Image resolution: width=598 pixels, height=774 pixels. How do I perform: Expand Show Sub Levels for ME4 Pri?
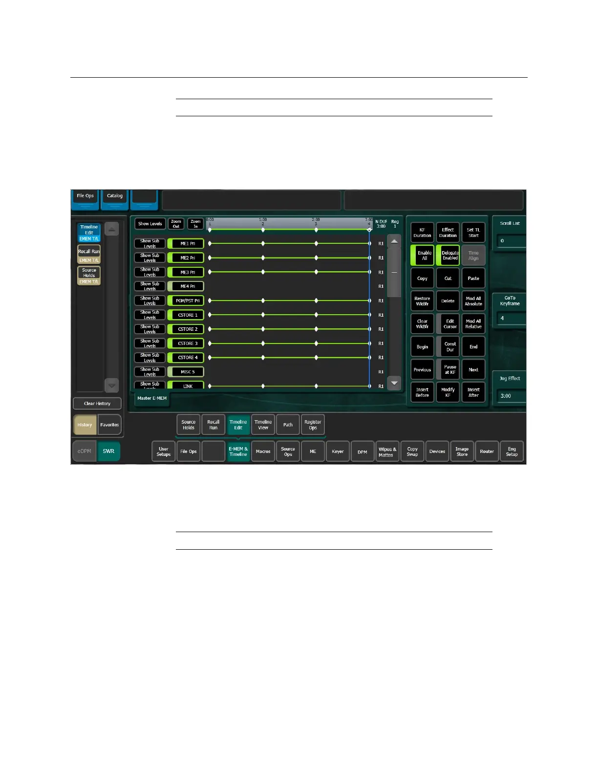click(150, 286)
